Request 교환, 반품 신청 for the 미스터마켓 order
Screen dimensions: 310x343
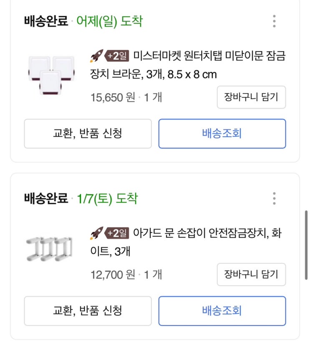(88, 134)
